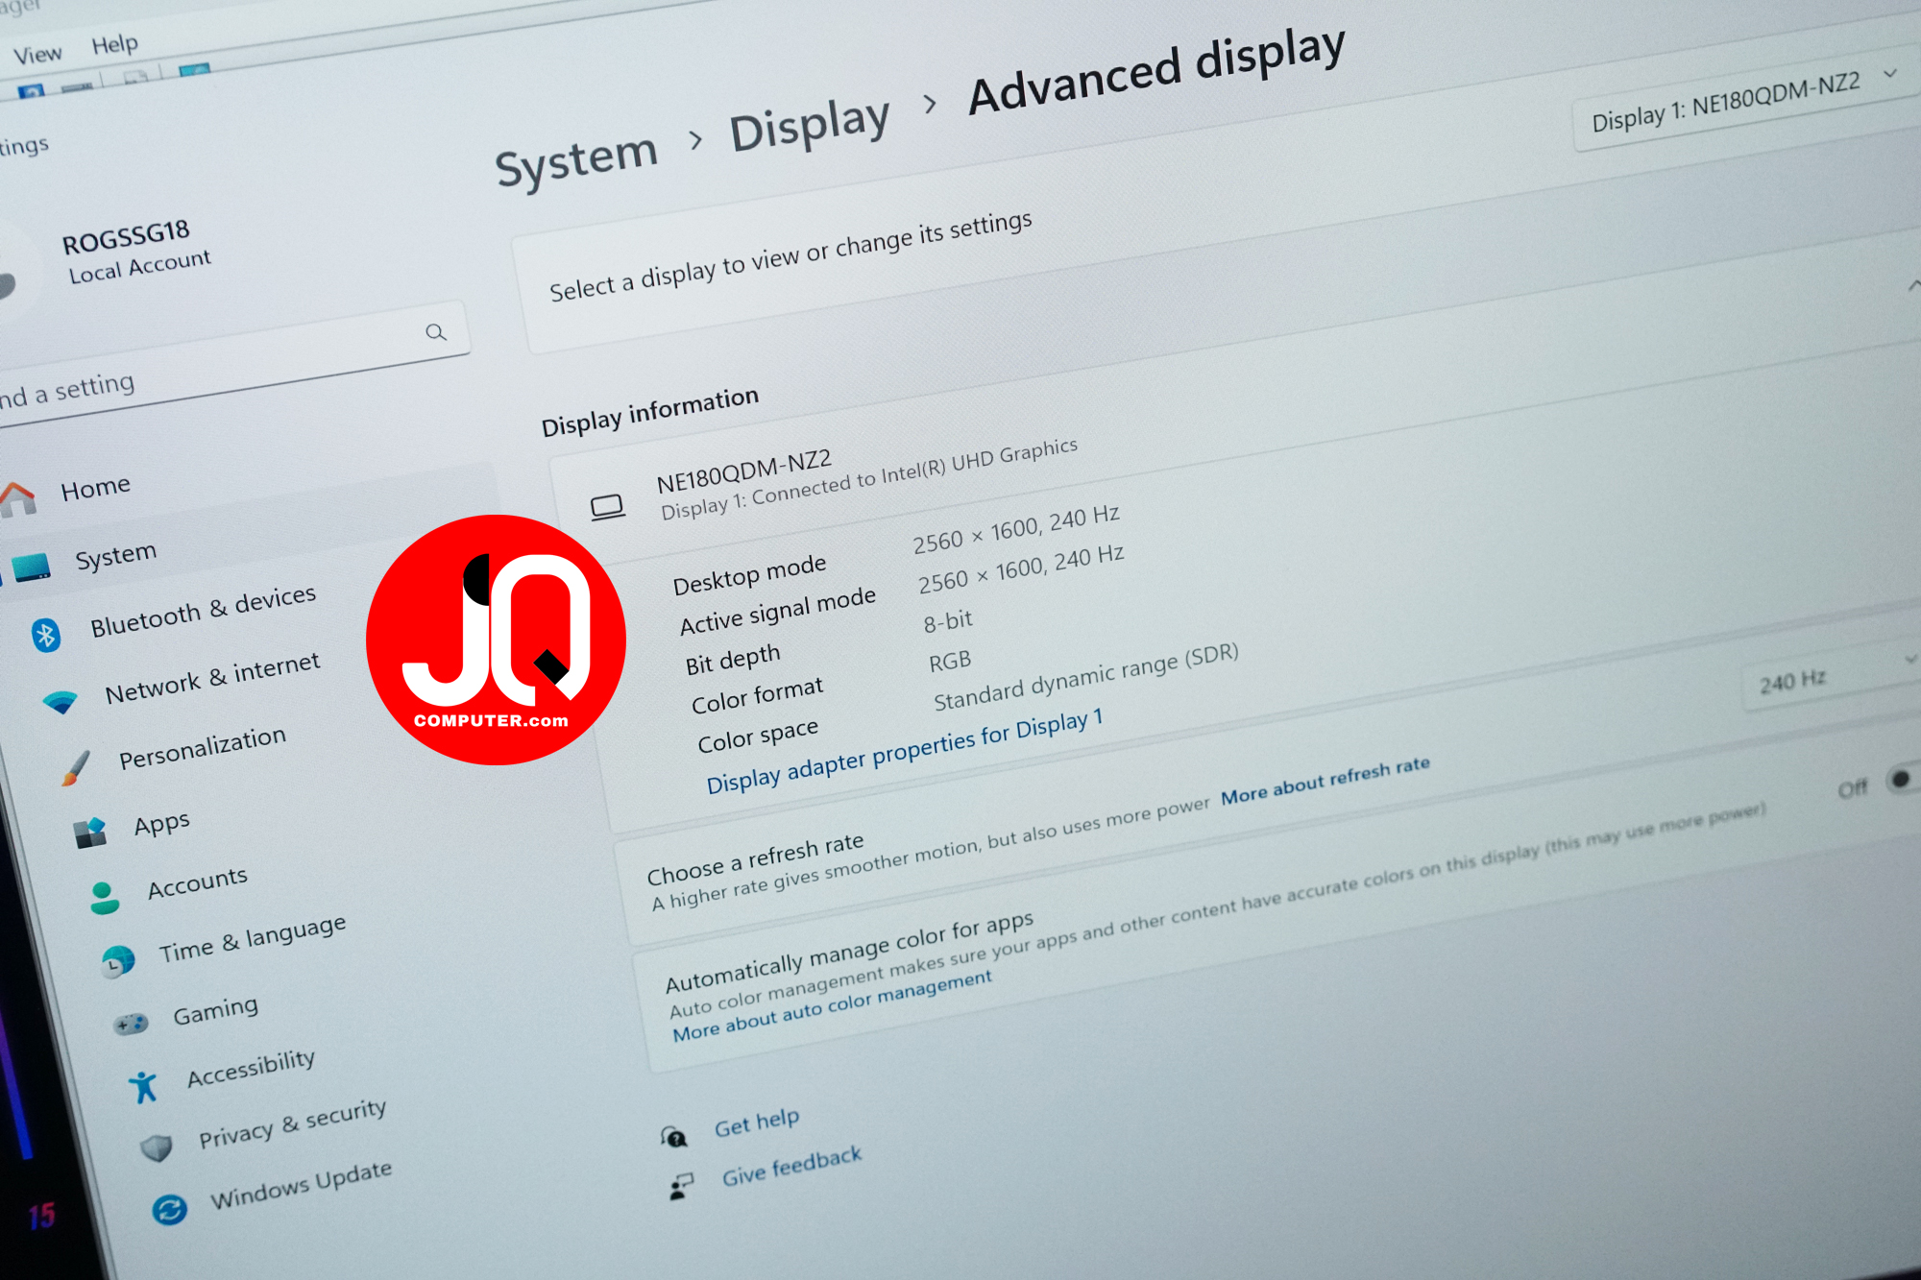Click the Gaming controller icon
This screenshot has height=1280, width=1921.
click(x=131, y=1025)
